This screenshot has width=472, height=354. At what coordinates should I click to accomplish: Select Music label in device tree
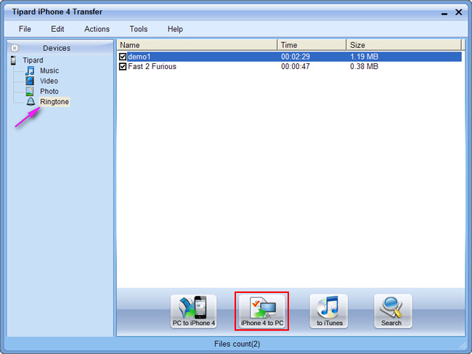(49, 71)
